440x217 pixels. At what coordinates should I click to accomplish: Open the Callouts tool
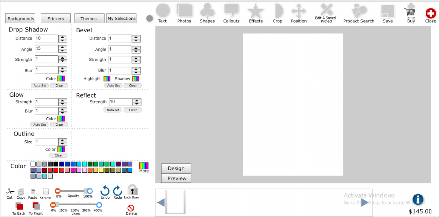(x=231, y=11)
